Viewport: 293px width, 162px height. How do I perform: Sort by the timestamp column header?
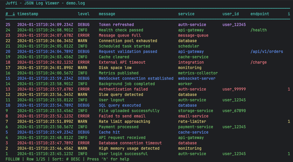tap(28, 14)
